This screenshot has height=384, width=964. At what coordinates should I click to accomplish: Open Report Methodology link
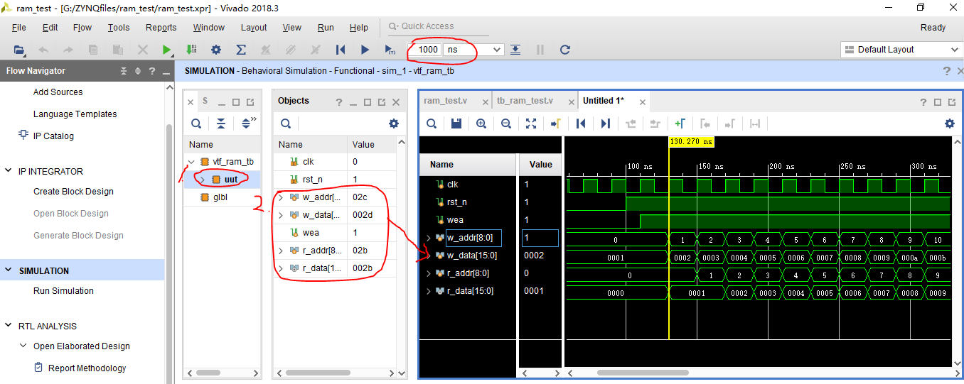87,368
